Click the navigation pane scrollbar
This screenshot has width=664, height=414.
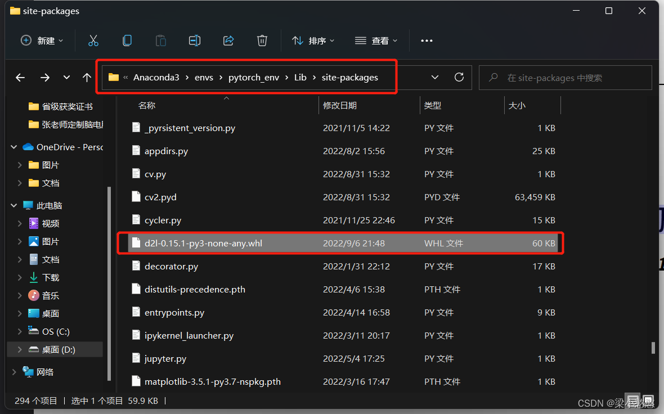point(109,283)
